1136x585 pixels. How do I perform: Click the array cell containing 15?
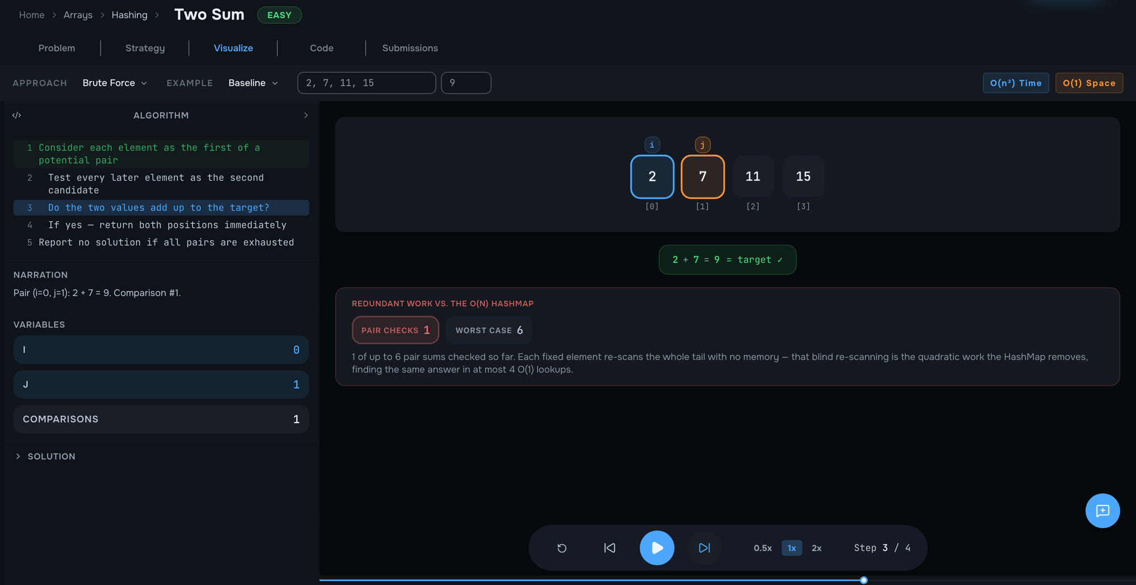tap(803, 177)
